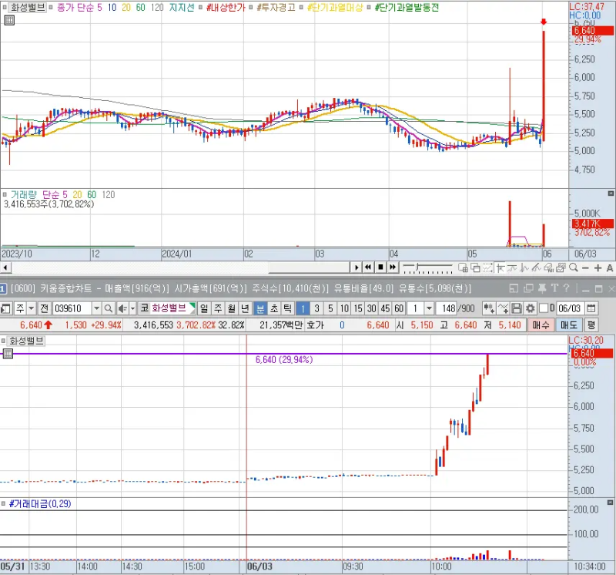Click the eraser tool icon

click(548, 267)
